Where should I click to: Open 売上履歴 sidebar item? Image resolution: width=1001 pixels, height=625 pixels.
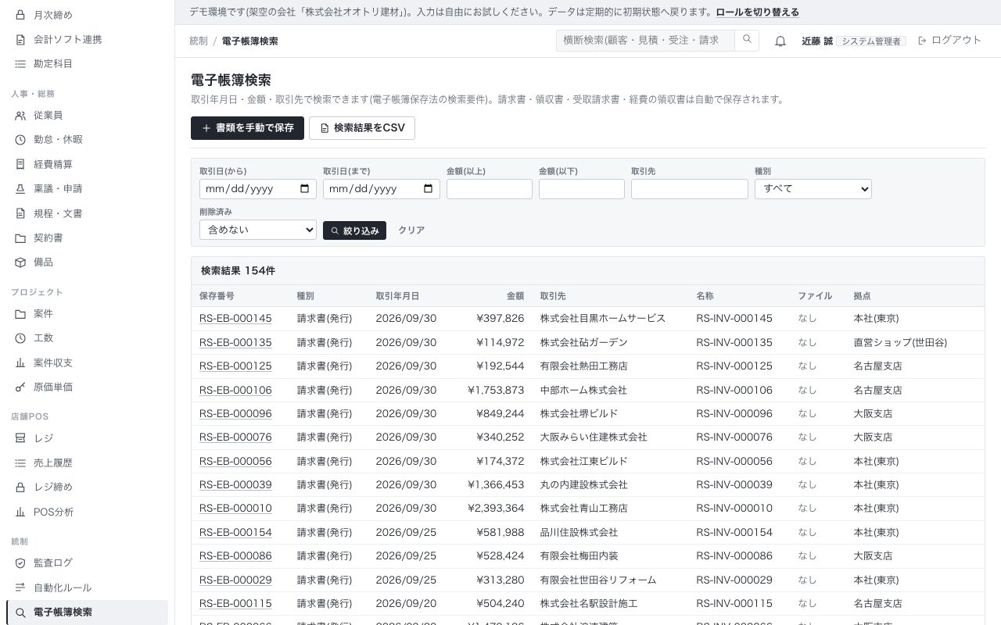(87, 462)
